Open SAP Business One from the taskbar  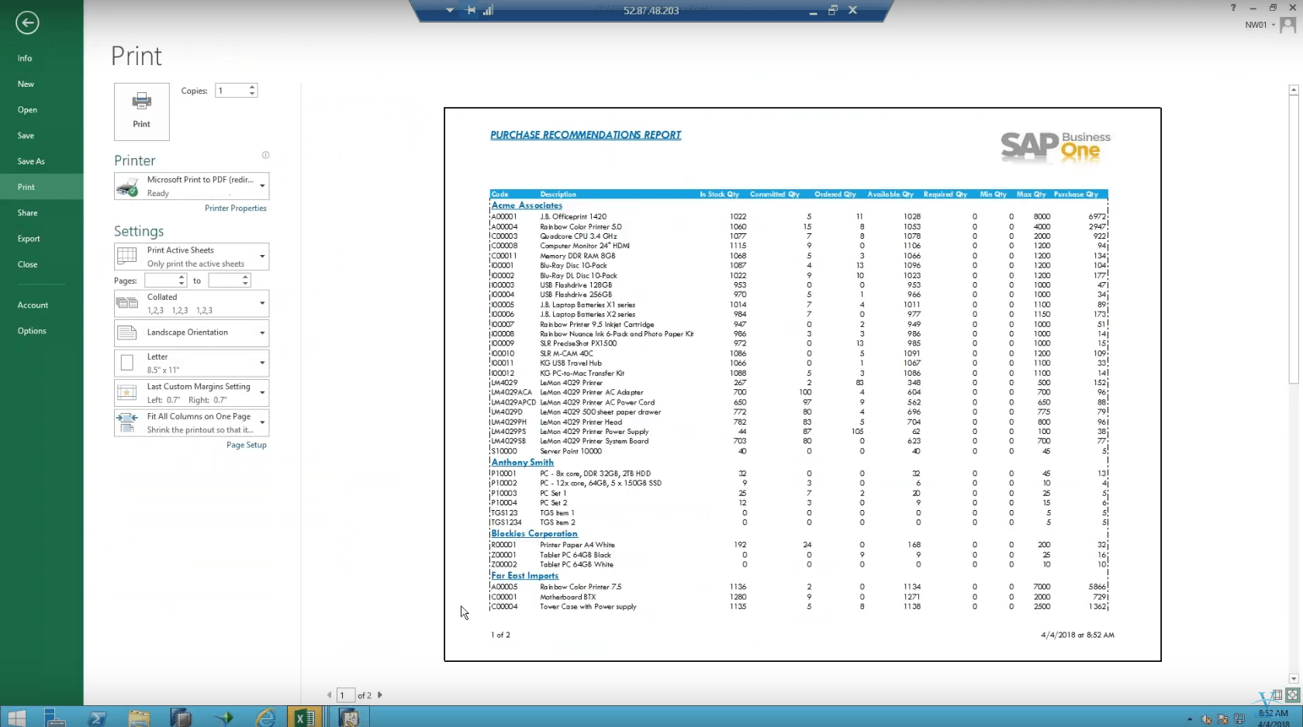point(350,717)
